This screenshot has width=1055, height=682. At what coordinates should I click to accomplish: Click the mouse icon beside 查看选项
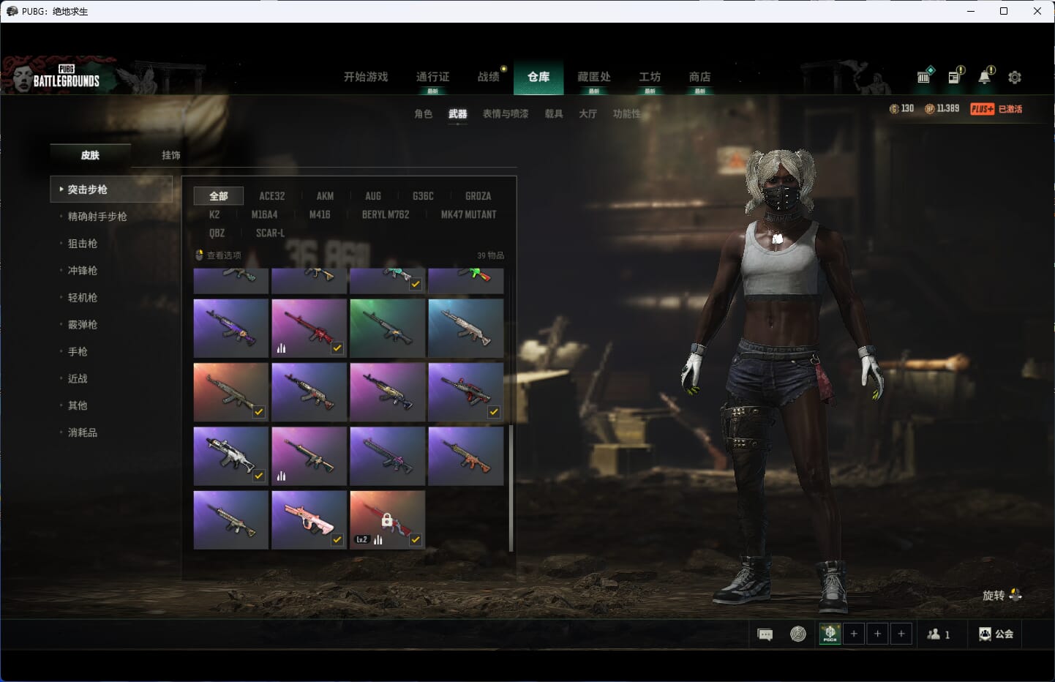199,255
